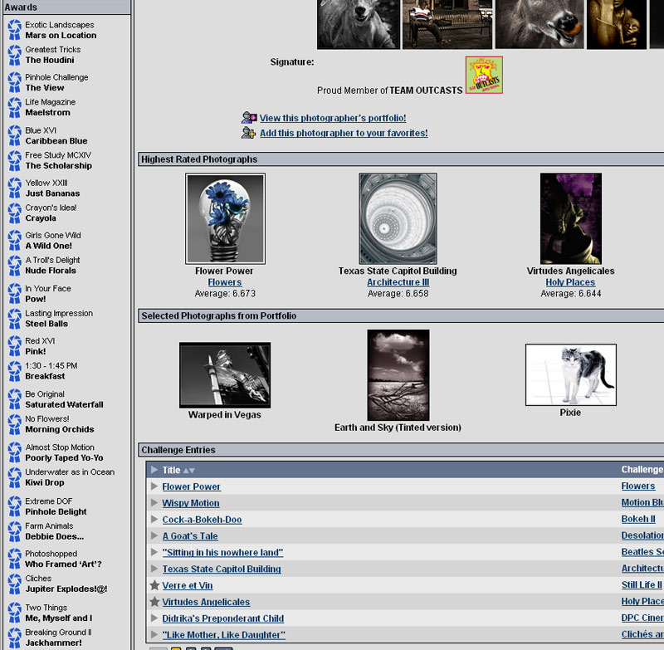
Task: Expand the A Goat's Tale entry row
Action: (x=154, y=535)
